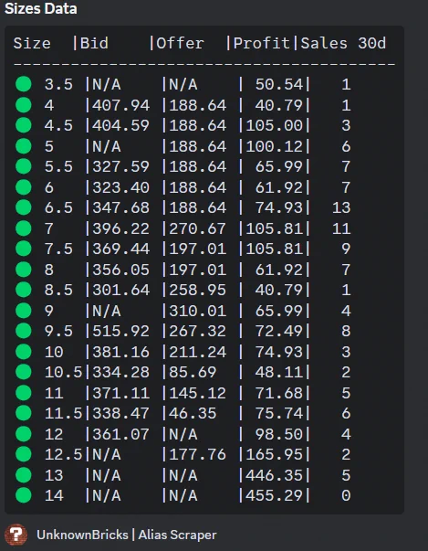
Task: Click the sales count 13 in size 6.5 row
Action: coord(341,208)
